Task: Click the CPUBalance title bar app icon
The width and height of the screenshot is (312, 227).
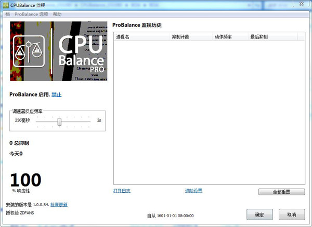Action: coord(6,5)
